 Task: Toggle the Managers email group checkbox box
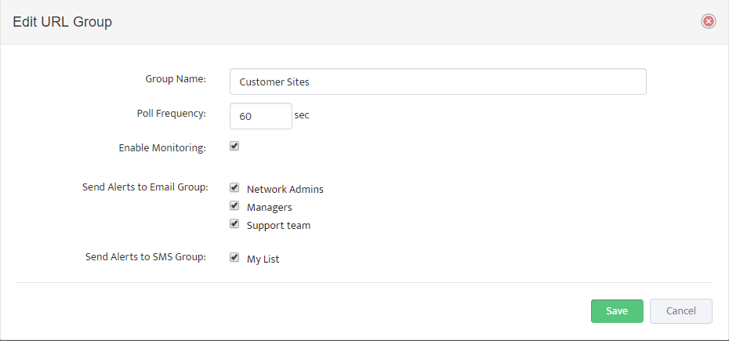click(x=234, y=205)
